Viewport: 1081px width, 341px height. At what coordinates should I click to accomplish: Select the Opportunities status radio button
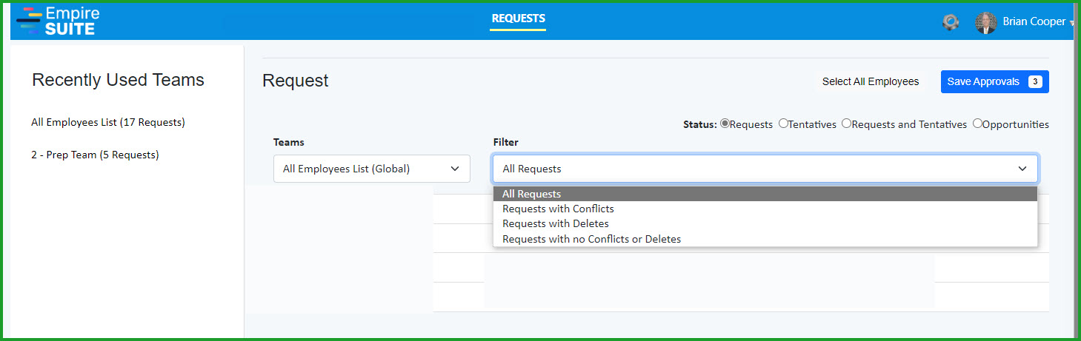tap(977, 124)
